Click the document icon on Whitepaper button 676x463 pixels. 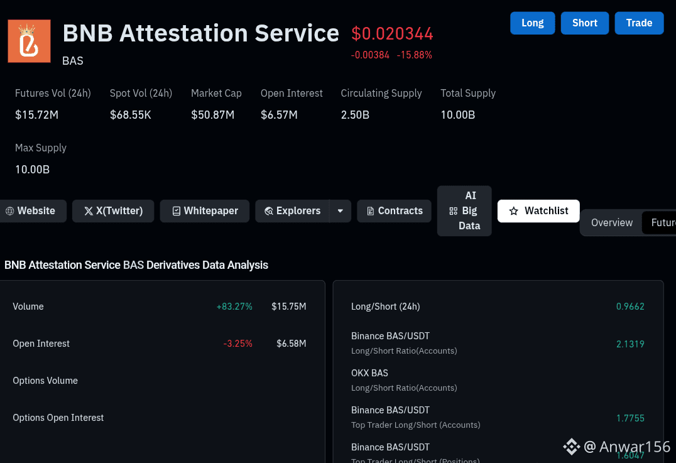177,211
